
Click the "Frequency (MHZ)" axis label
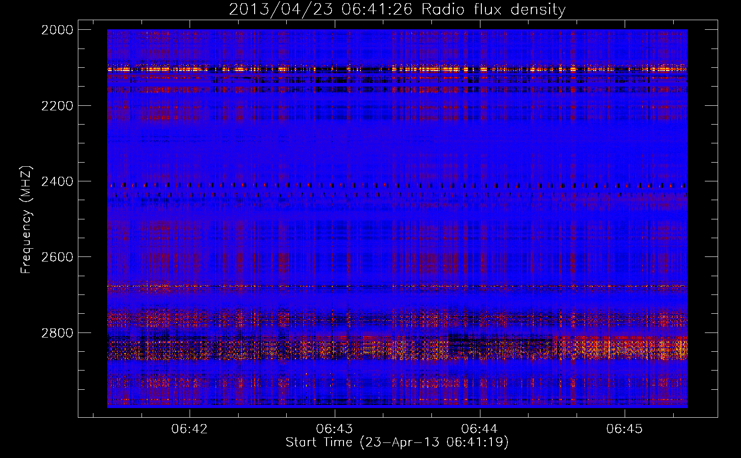click(x=27, y=220)
